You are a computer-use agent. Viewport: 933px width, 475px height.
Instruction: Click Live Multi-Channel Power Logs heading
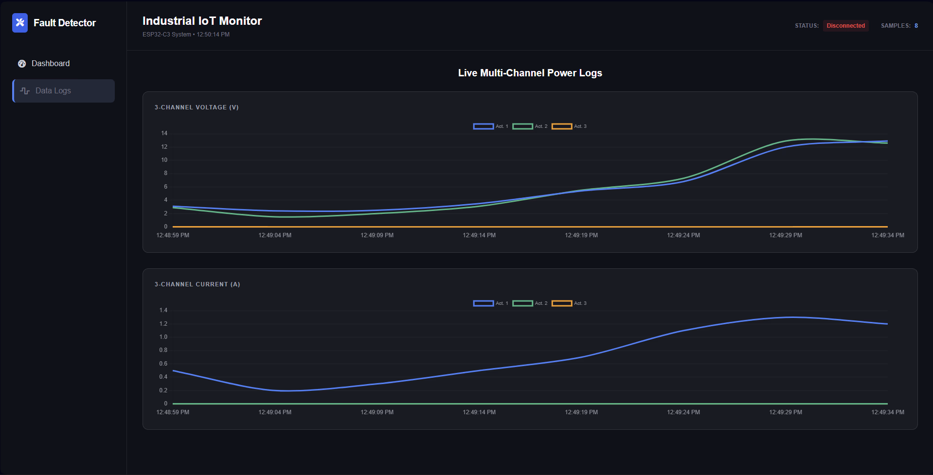coord(530,73)
